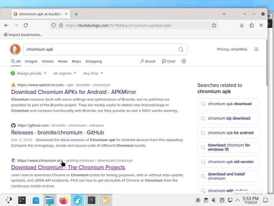274x206 pixels.
Task: Switch to Videos results
Action: pos(48,61)
